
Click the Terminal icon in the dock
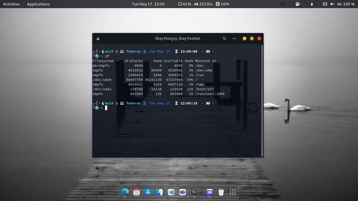click(x=194, y=192)
